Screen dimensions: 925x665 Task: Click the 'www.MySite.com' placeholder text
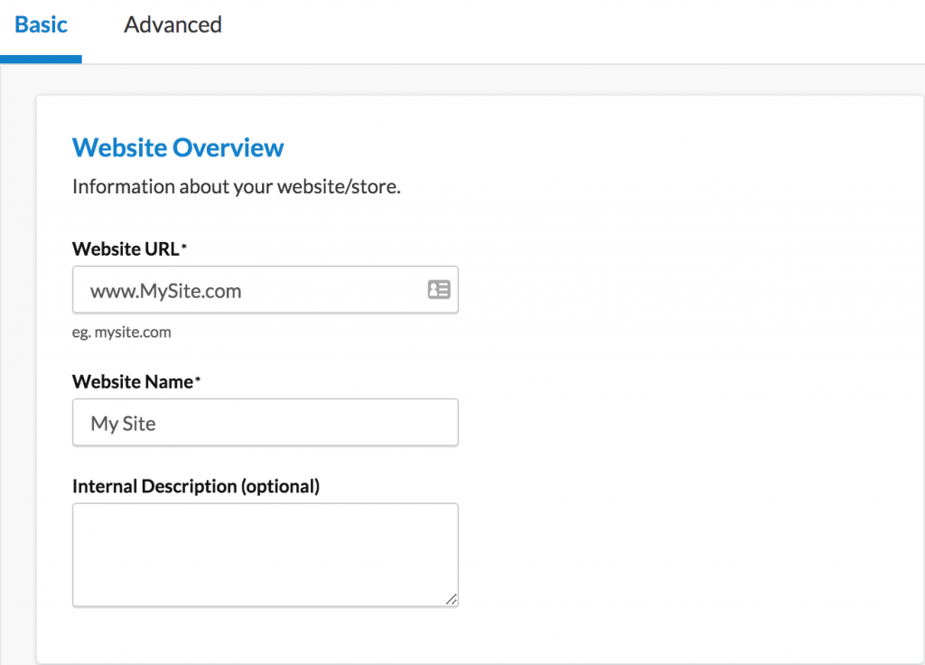point(165,291)
